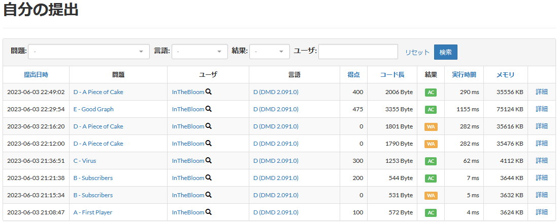Click user InTheBloom in the C - Virus row
This screenshot has height=223, width=558.
tap(188, 161)
